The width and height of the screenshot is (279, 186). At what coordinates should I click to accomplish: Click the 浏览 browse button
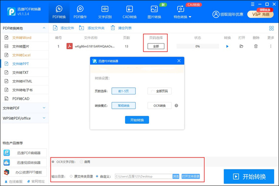coord(176,176)
